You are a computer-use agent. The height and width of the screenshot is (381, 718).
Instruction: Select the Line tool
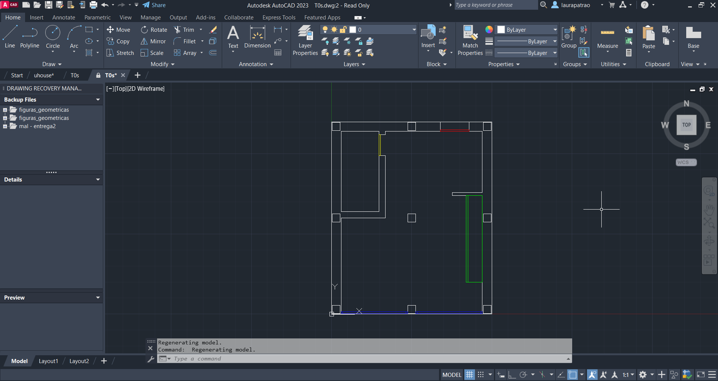coord(10,37)
